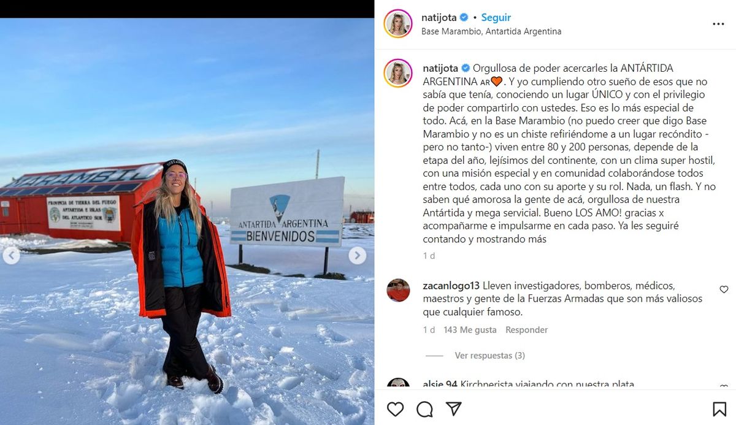Screen dimensions: 736x425
Task: Go to previous photo with left arrow
Action: 11,255
